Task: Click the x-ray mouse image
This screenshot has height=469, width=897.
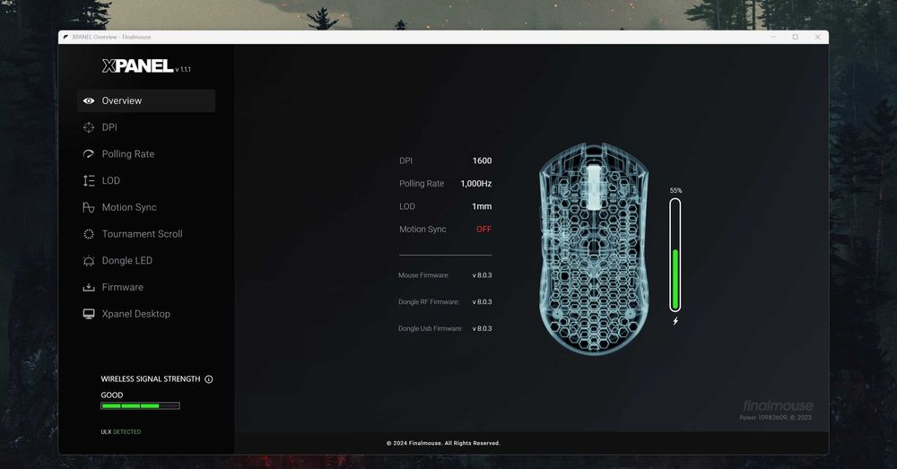Action: click(593, 248)
